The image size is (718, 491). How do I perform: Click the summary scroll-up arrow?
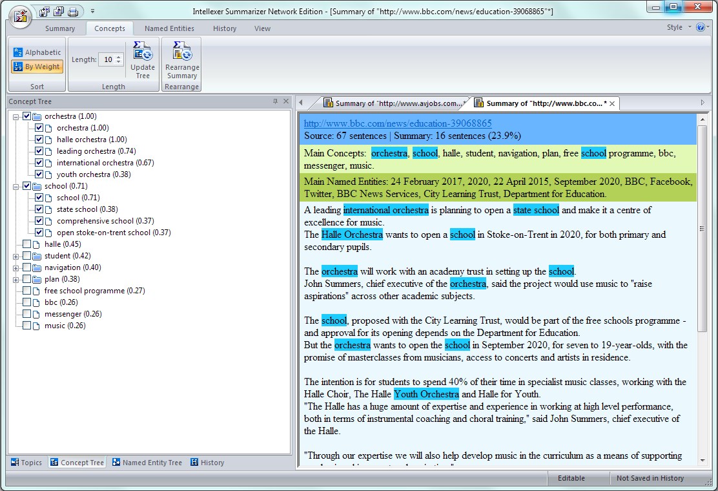click(703, 120)
